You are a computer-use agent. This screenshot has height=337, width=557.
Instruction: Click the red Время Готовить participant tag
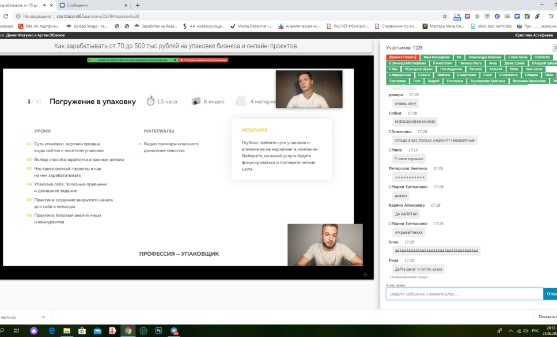click(x=403, y=57)
